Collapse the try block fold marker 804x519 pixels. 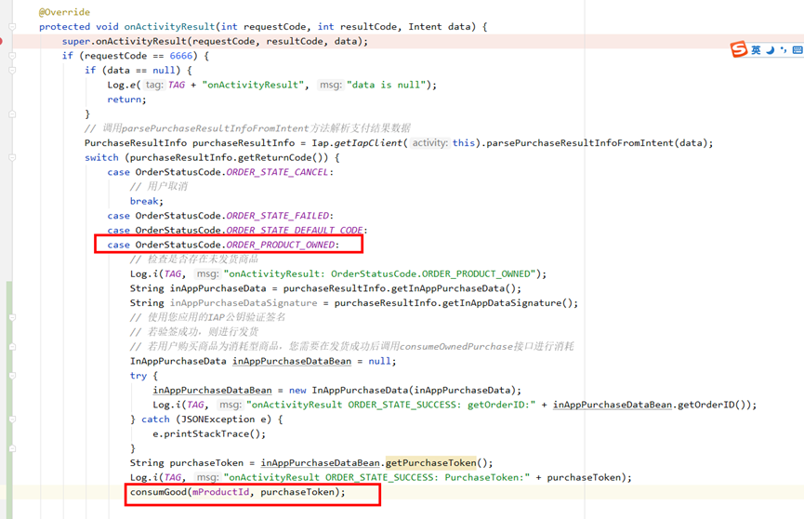[12, 376]
